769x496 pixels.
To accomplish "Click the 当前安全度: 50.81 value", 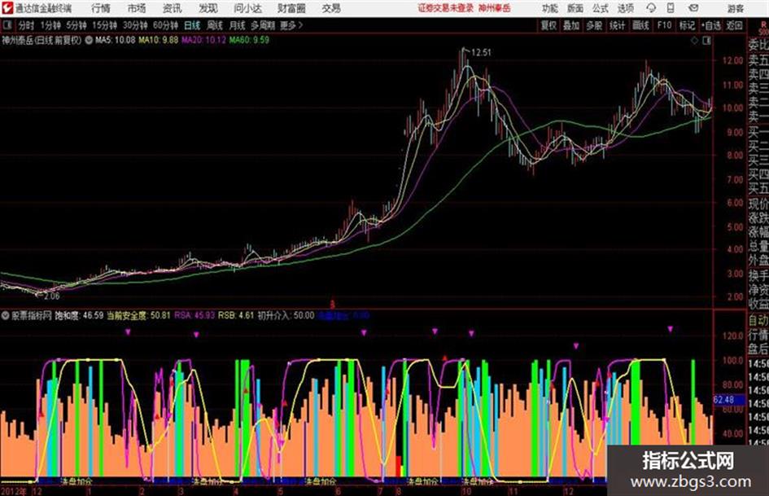I will (x=139, y=315).
